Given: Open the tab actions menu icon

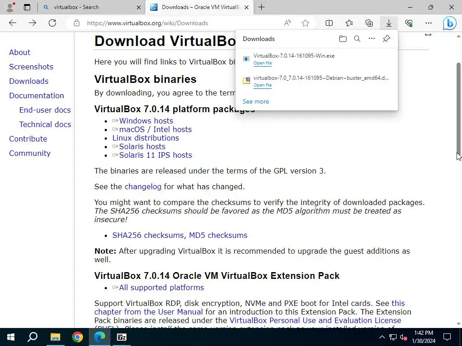Looking at the screenshot, I should [27, 7].
